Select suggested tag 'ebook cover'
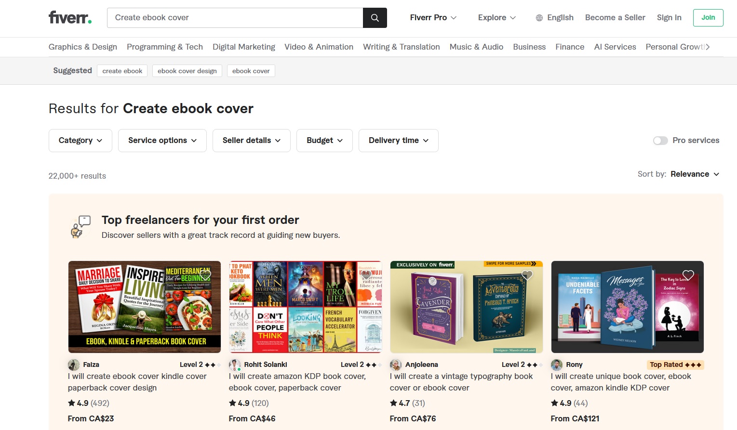Viewport: 737px width, 430px height. [x=251, y=71]
